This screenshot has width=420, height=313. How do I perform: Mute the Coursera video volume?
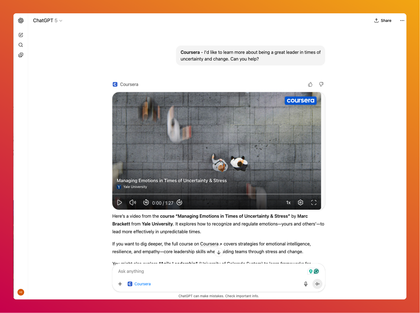click(133, 202)
